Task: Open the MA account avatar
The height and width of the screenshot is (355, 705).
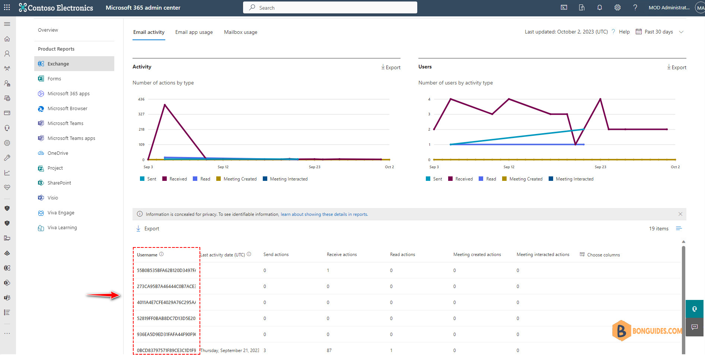Action: pos(700,7)
